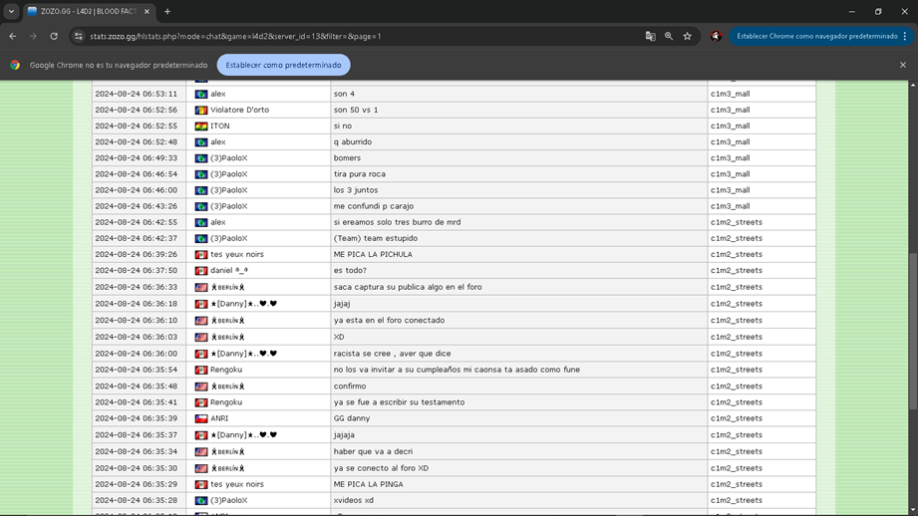Viewport: 918px width, 516px height.
Task: Open a new tab with plus button
Action: pos(167,12)
